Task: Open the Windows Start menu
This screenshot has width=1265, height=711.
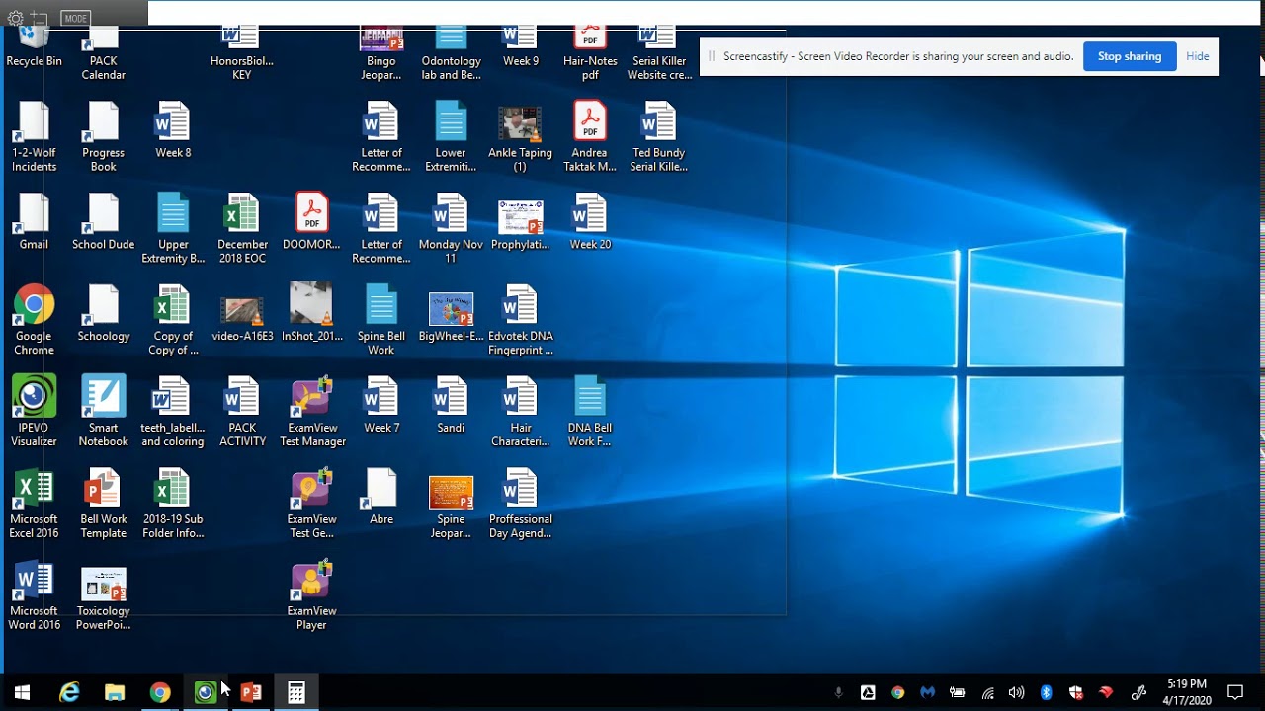Action: click(22, 692)
